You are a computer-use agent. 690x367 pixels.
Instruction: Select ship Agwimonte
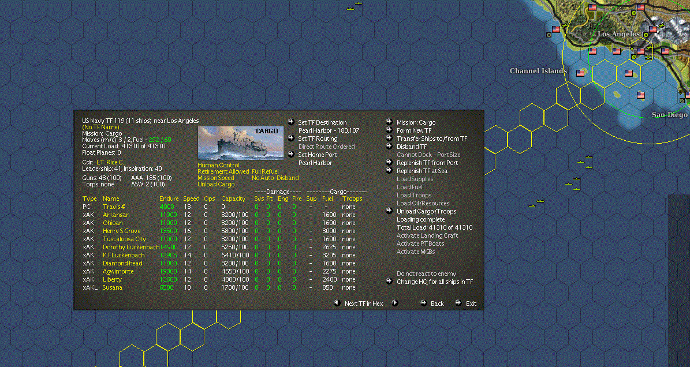click(x=118, y=271)
